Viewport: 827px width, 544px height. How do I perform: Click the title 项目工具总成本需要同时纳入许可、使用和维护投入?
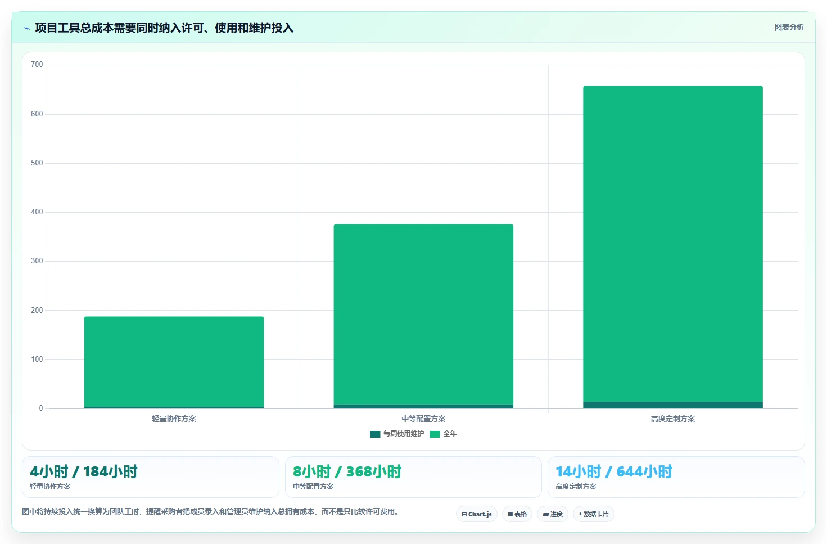coord(164,28)
